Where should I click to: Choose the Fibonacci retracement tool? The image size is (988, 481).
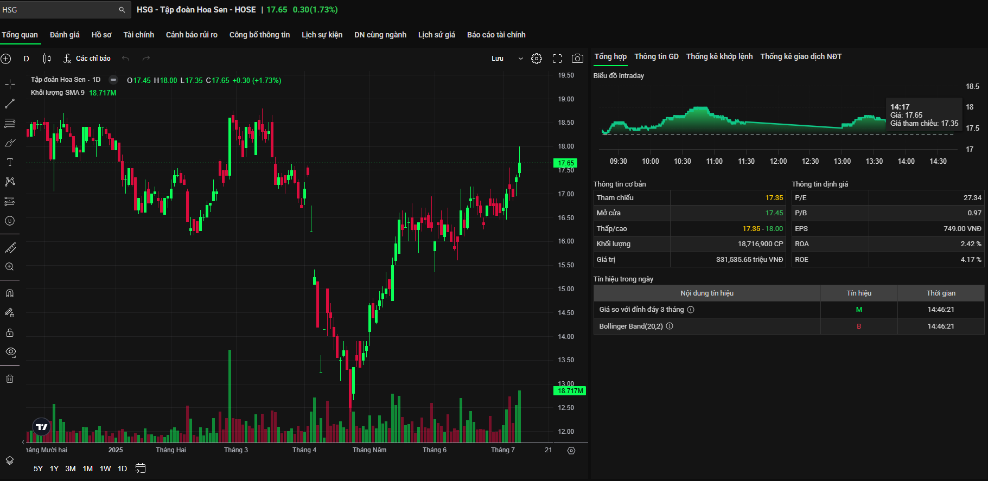(x=10, y=123)
